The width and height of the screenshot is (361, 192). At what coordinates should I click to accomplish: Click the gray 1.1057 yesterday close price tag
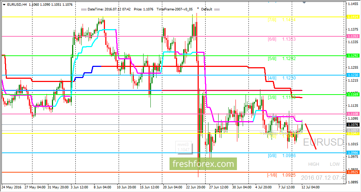(x=353, y=130)
